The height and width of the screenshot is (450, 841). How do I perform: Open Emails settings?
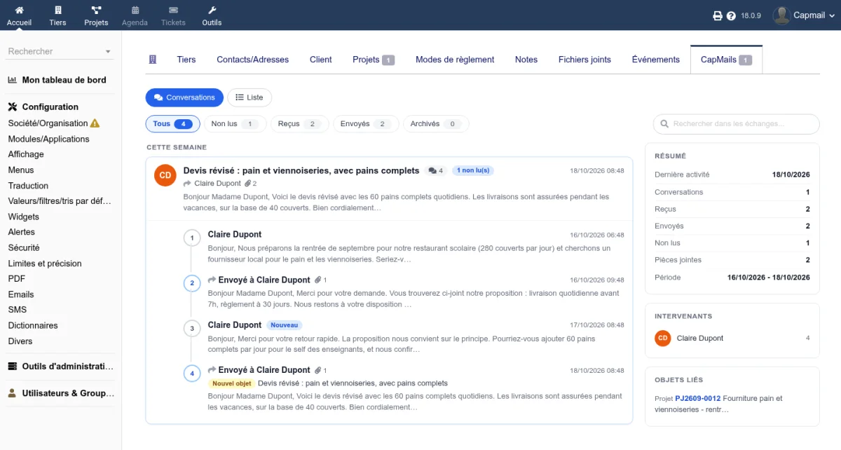(x=21, y=294)
